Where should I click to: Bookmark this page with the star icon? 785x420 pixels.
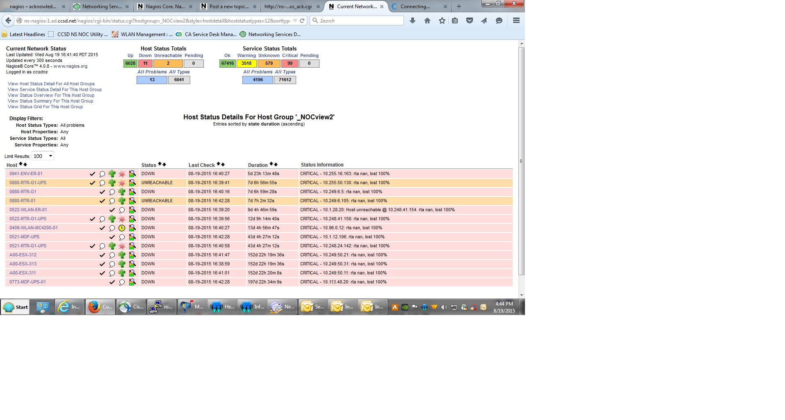click(442, 21)
